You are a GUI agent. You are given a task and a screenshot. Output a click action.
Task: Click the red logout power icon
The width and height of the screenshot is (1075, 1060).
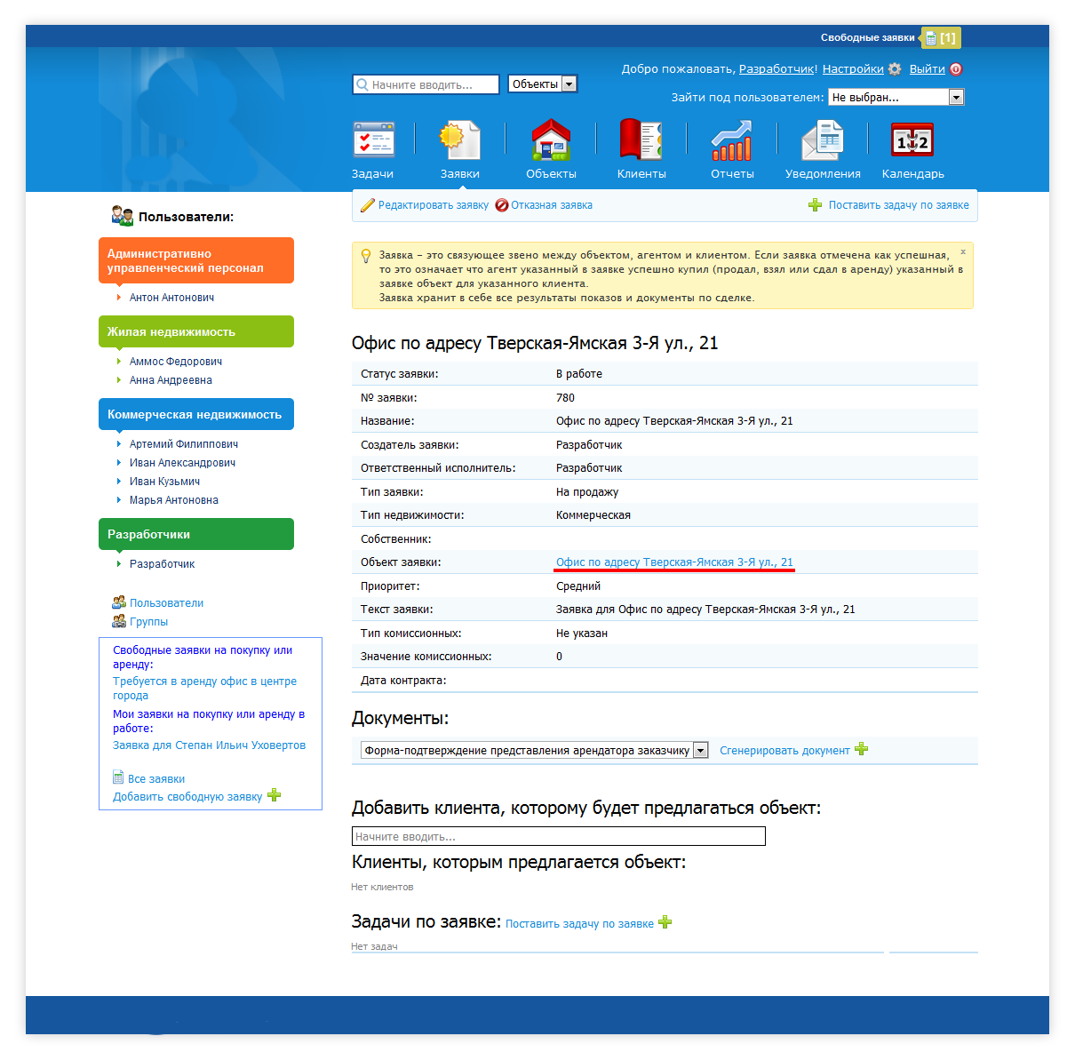click(956, 69)
